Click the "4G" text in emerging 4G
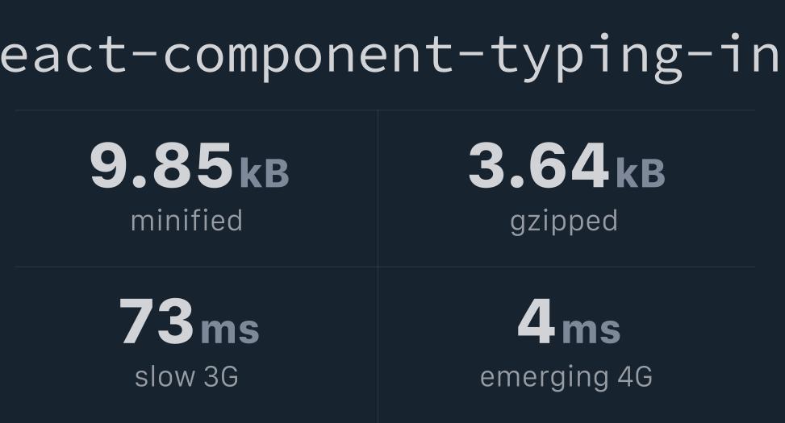This screenshot has height=423, width=785. pos(635,377)
